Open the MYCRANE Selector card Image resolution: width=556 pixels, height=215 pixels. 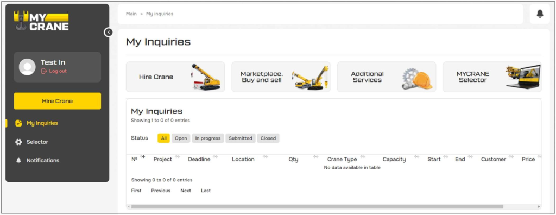coord(492,77)
